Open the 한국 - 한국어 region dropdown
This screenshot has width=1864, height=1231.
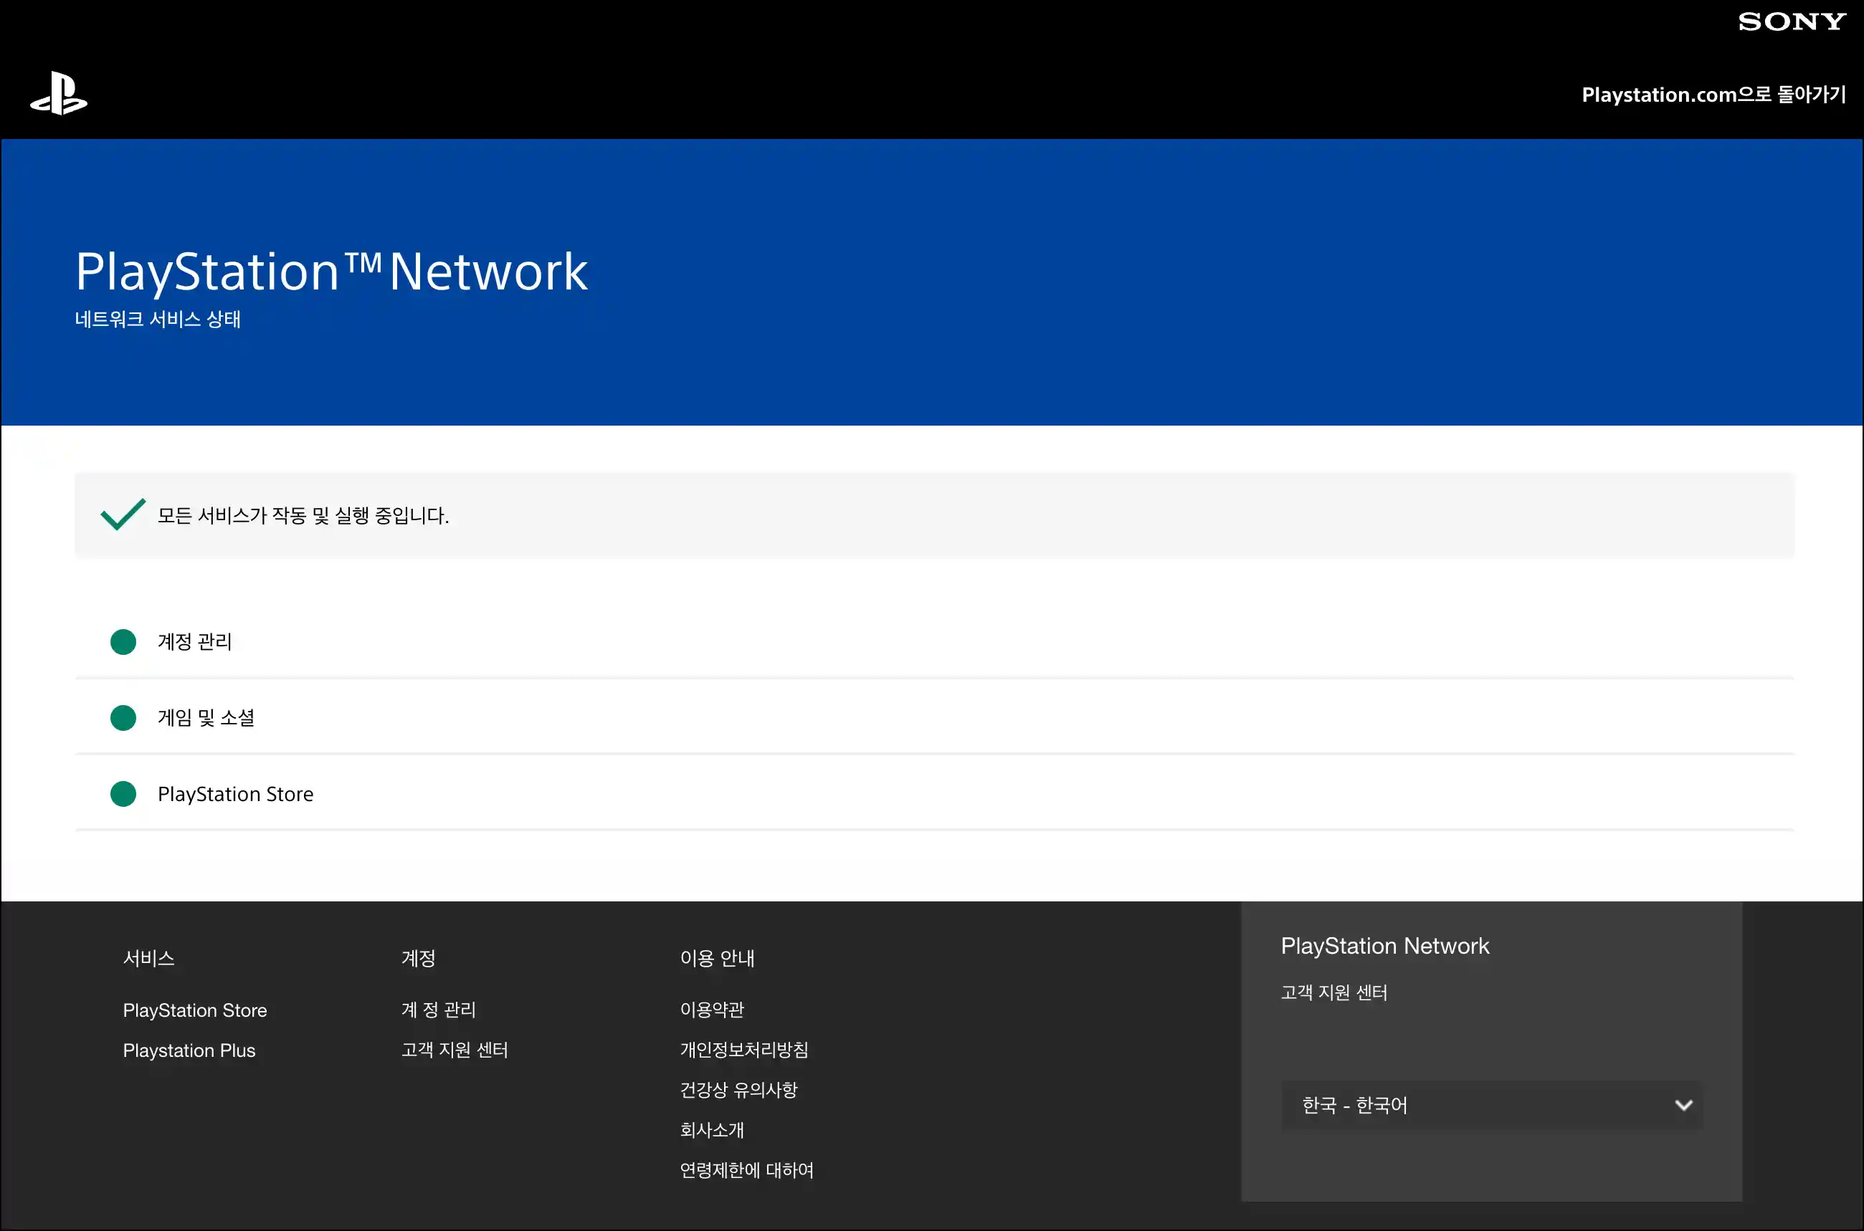(x=1492, y=1105)
